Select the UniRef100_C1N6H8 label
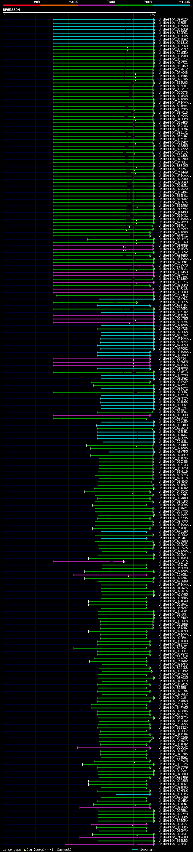The width and height of the screenshot is (193, 852). pos(173,837)
